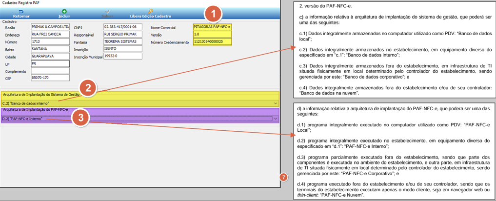Click the Incluir button label
The width and height of the screenshot is (496, 201).
coord(64,16)
